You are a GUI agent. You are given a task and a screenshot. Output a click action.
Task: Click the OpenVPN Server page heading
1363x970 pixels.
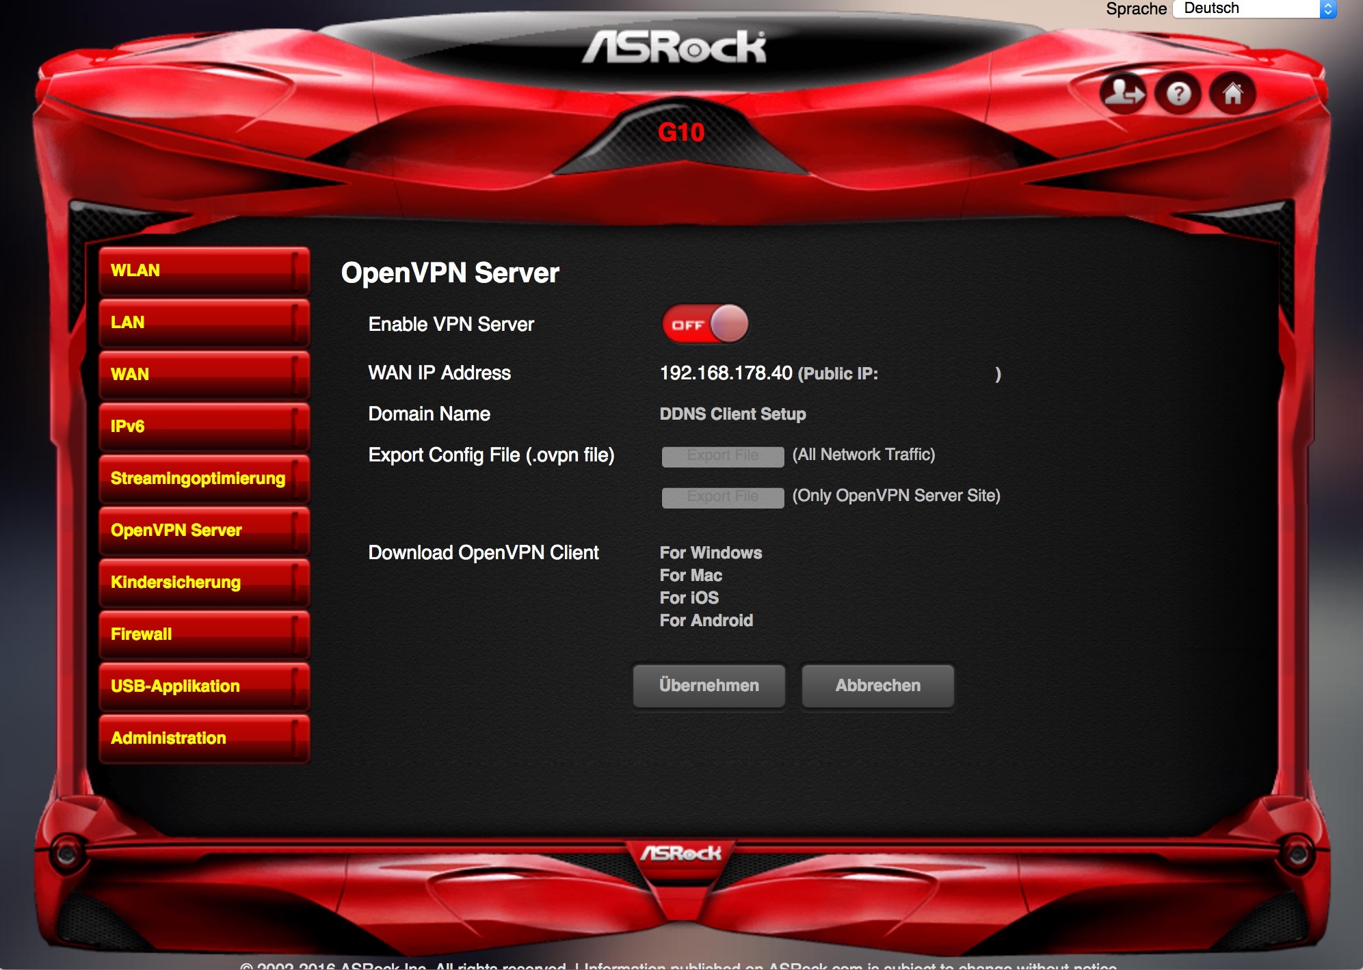(450, 273)
